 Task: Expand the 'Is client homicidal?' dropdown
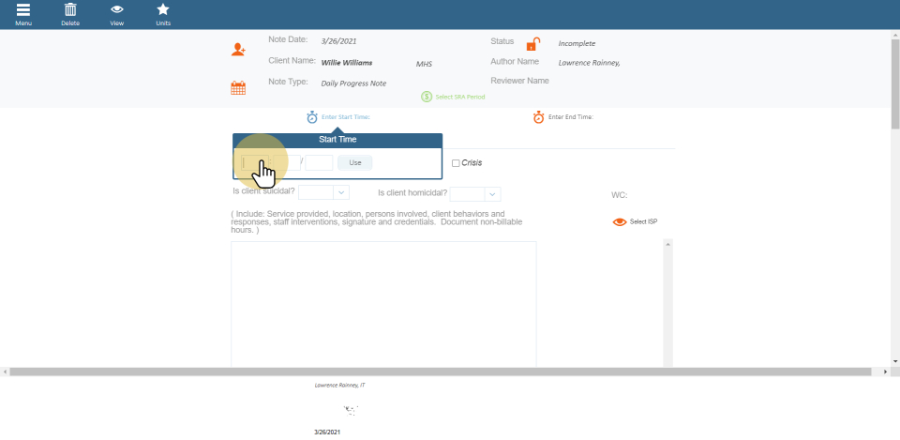[x=492, y=194]
